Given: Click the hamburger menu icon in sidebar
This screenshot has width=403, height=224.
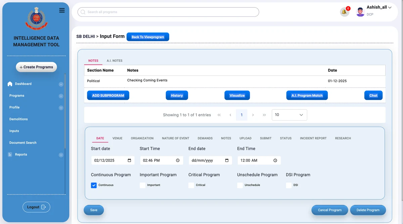Looking at the screenshot, I should pyautogui.click(x=62, y=10).
